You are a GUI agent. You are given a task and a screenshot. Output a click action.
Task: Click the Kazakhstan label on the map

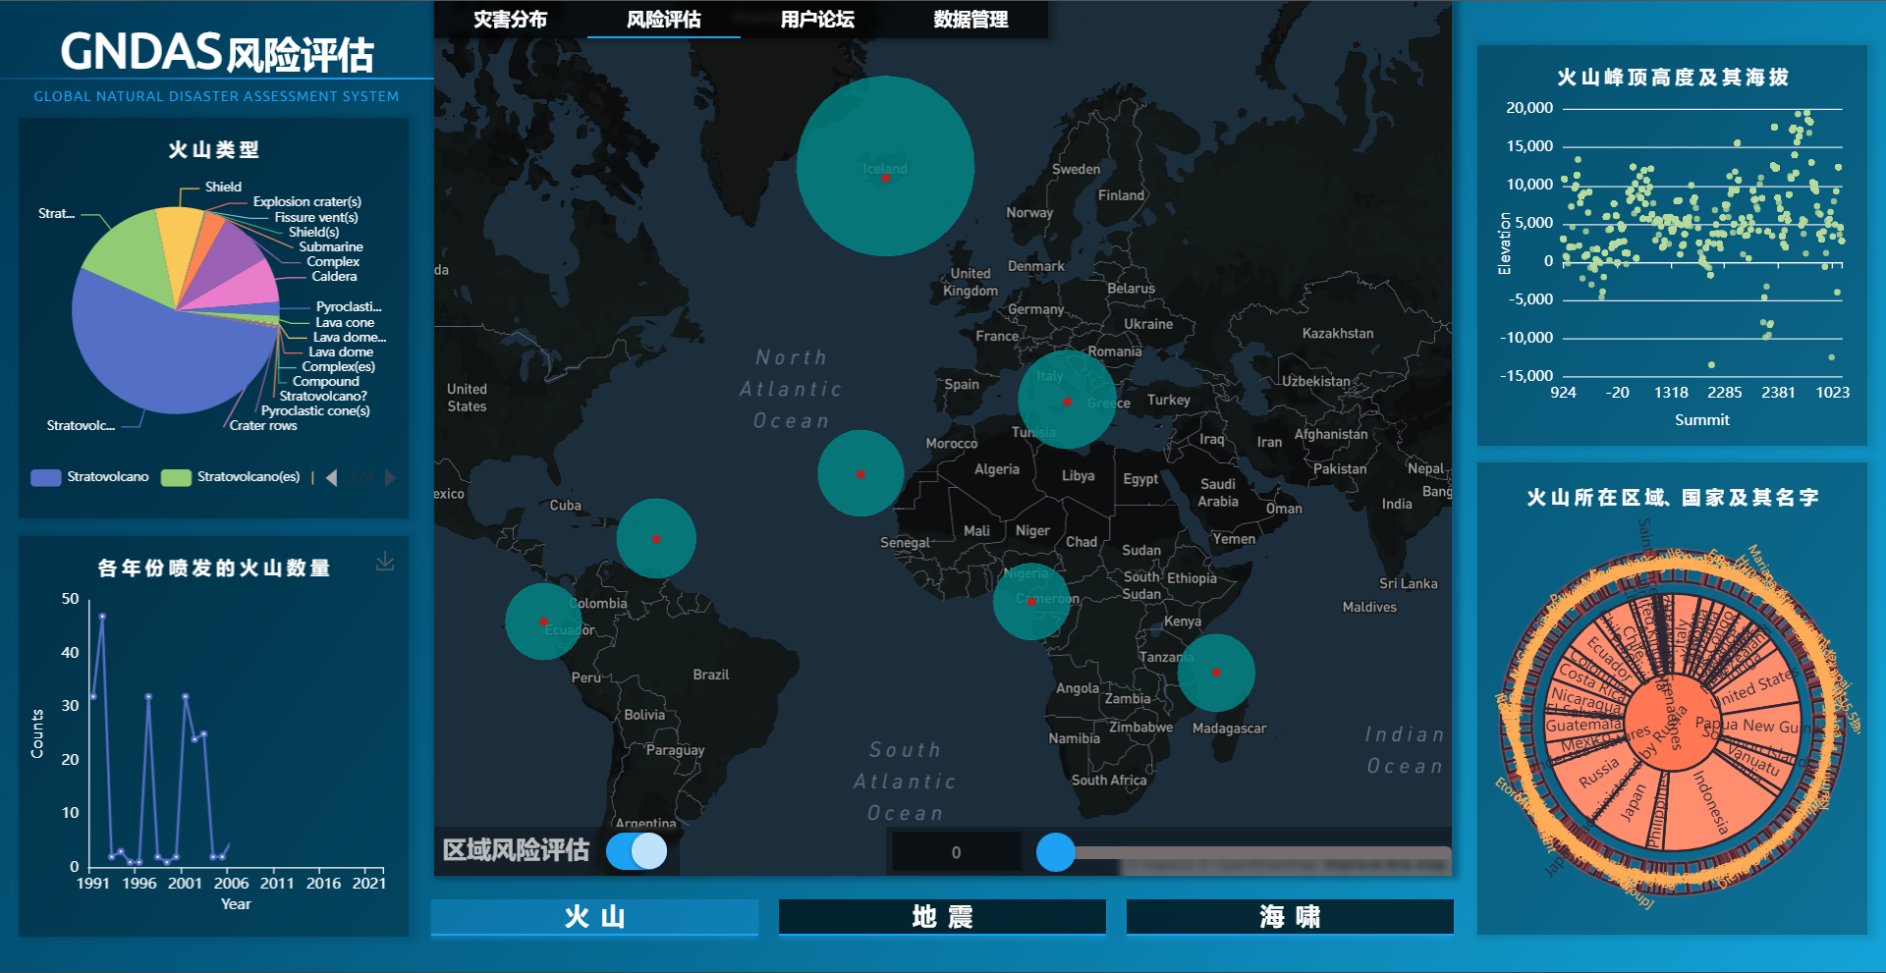click(x=1338, y=334)
